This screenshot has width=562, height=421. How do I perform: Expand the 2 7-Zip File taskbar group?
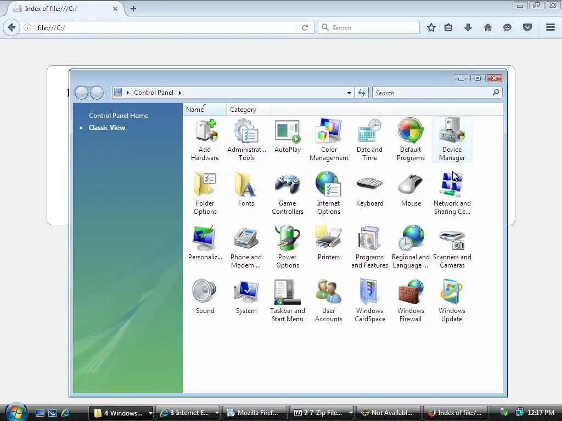[x=351, y=413]
